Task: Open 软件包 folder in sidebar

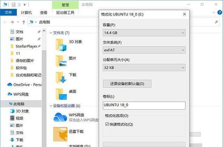Action: tap(21, 68)
